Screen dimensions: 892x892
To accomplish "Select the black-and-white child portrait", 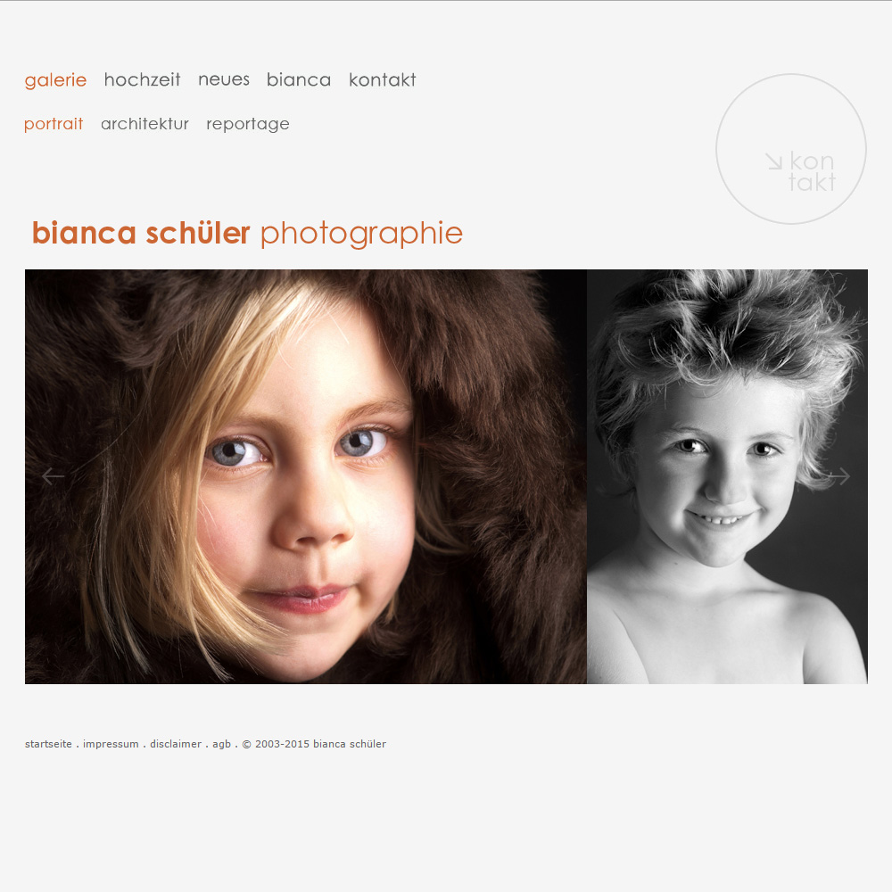I will pos(727,476).
